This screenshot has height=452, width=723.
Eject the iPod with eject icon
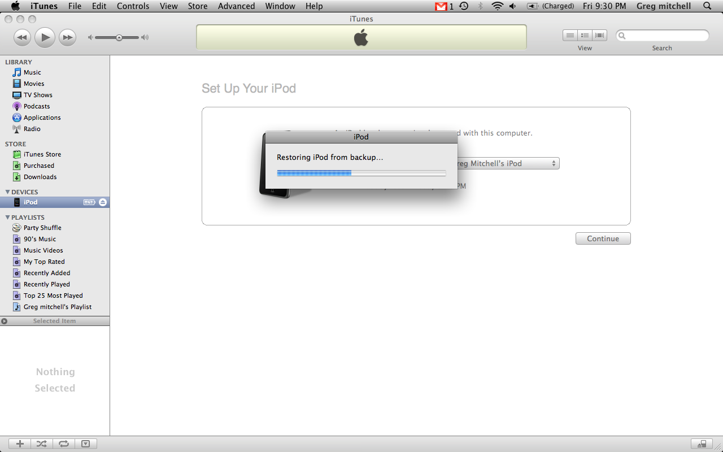coord(103,202)
